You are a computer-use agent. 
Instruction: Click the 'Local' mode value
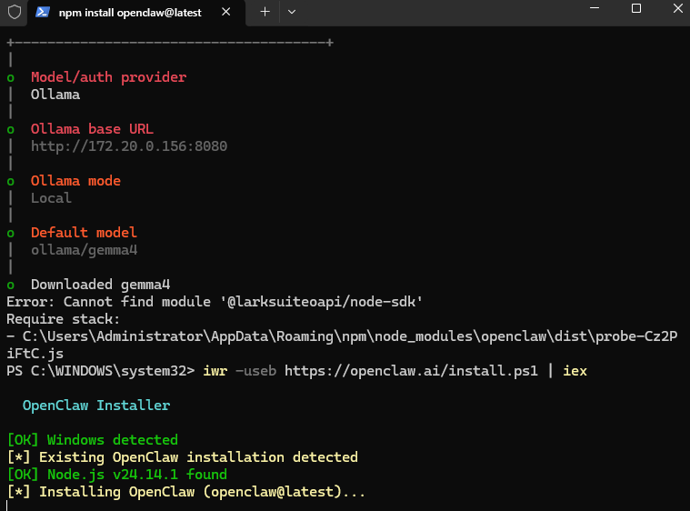click(x=51, y=198)
